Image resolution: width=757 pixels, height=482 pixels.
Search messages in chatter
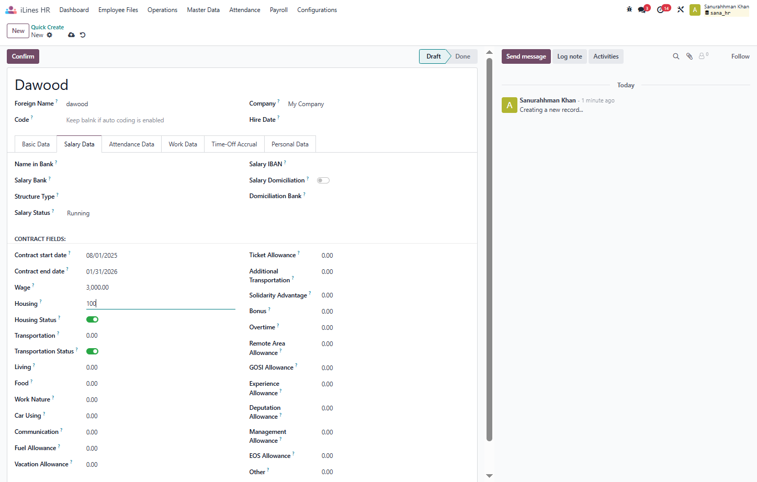[676, 56]
